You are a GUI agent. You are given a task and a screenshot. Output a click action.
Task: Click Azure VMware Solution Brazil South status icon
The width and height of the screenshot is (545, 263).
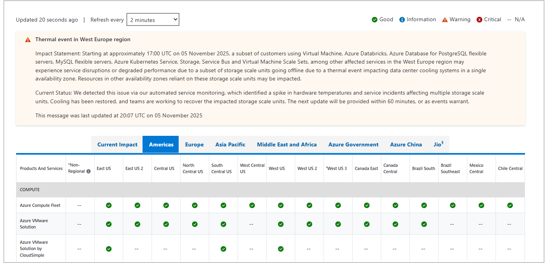(424, 224)
